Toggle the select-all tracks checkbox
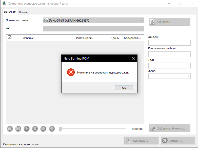This screenshot has height=148, width=198. (10, 37)
